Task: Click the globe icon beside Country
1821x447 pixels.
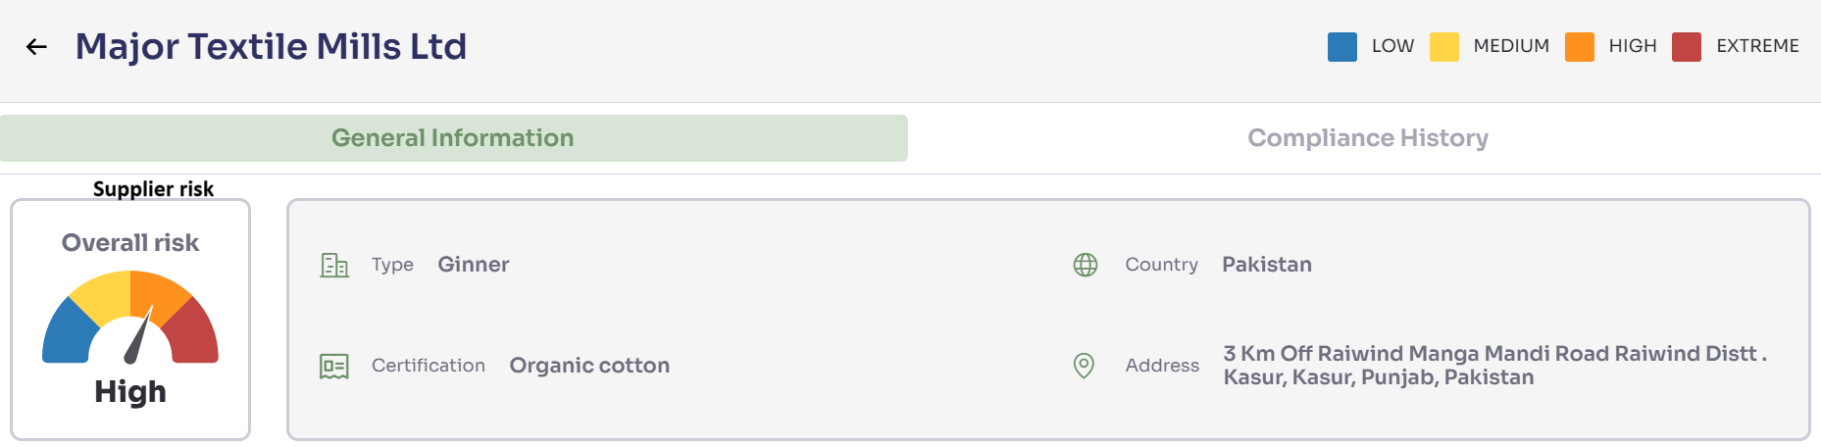Action: [1086, 265]
